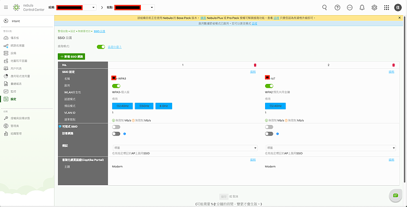Click info icon beside SSID 1 guest network toggle
The height and width of the screenshot is (207, 407).
coord(125,134)
